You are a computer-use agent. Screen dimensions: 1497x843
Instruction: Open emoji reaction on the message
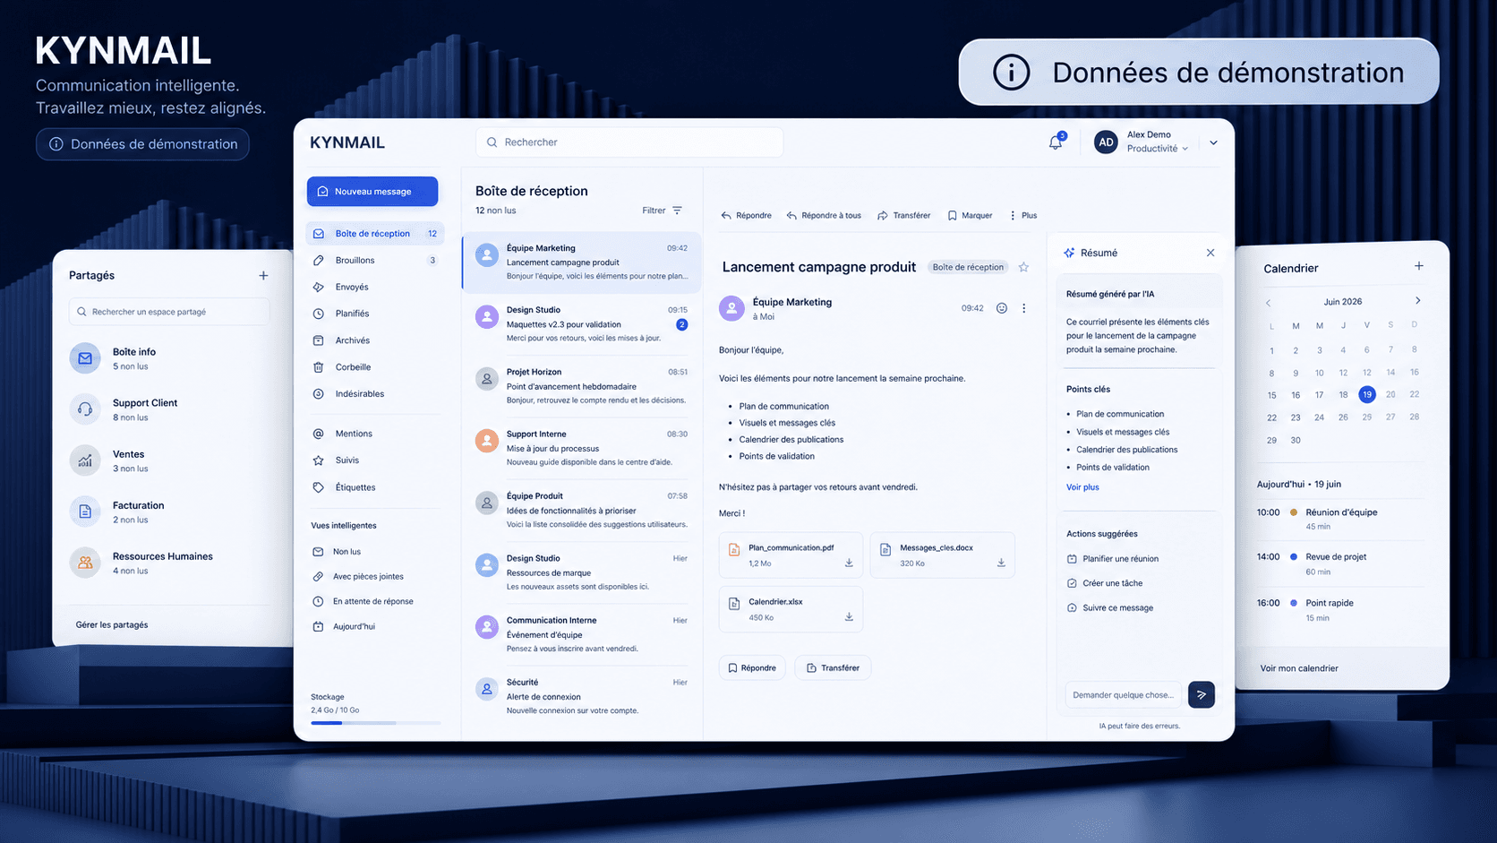pyautogui.click(x=1002, y=308)
